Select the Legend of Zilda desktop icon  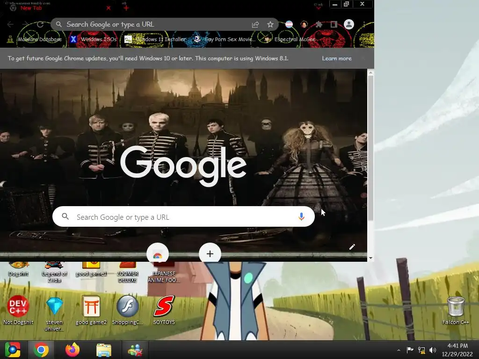coord(54,273)
